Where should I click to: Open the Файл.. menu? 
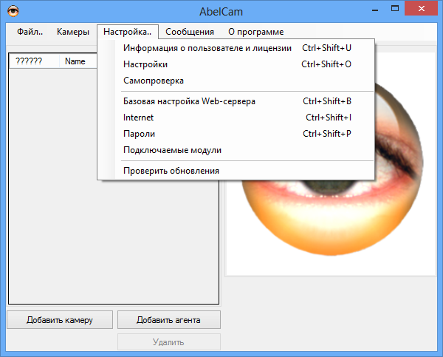click(x=30, y=32)
